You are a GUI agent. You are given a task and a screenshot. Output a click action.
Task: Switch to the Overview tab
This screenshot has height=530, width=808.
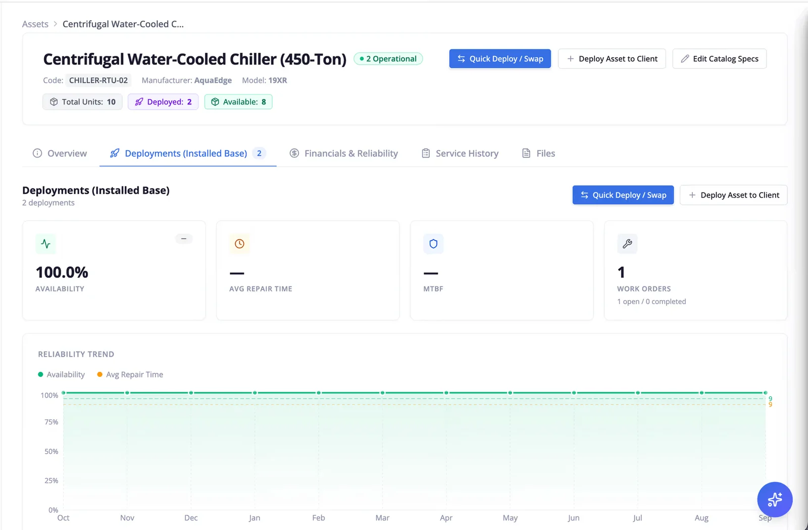60,153
